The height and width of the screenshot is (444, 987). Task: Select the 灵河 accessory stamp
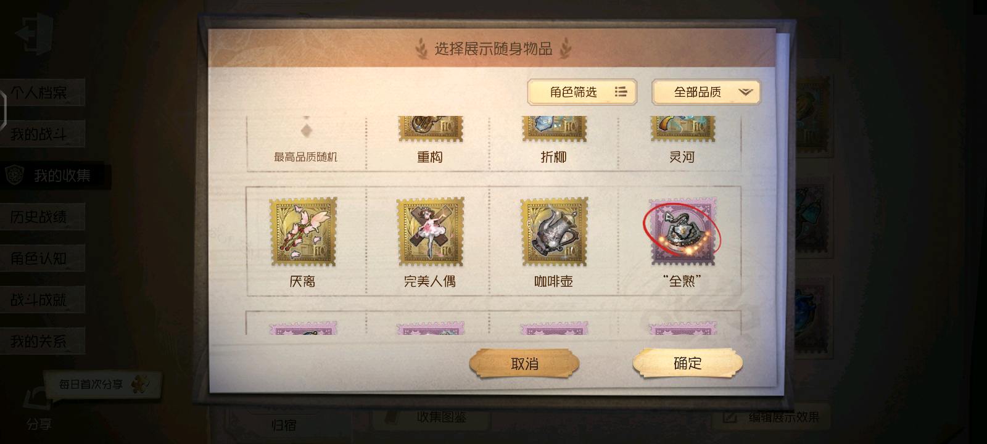point(682,129)
